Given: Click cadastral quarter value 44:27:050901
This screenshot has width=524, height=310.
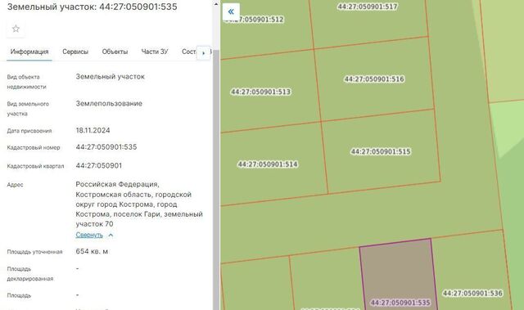Looking at the screenshot, I should tap(99, 166).
